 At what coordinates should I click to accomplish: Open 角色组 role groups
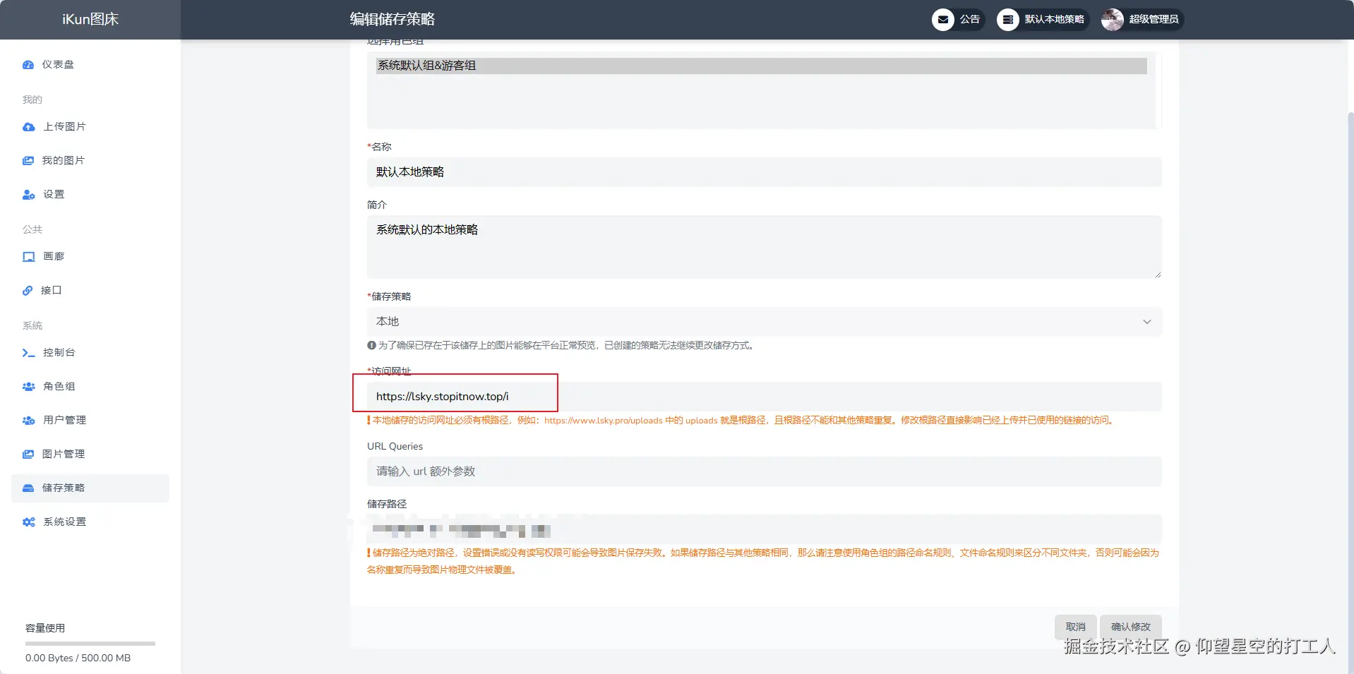point(90,387)
